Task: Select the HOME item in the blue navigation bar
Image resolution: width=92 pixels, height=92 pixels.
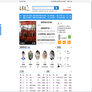Action: point(21,17)
